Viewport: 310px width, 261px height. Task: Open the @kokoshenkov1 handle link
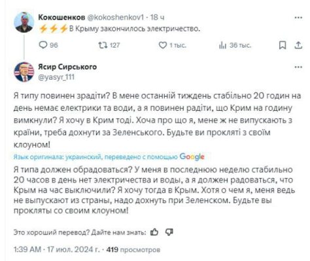tap(116, 18)
